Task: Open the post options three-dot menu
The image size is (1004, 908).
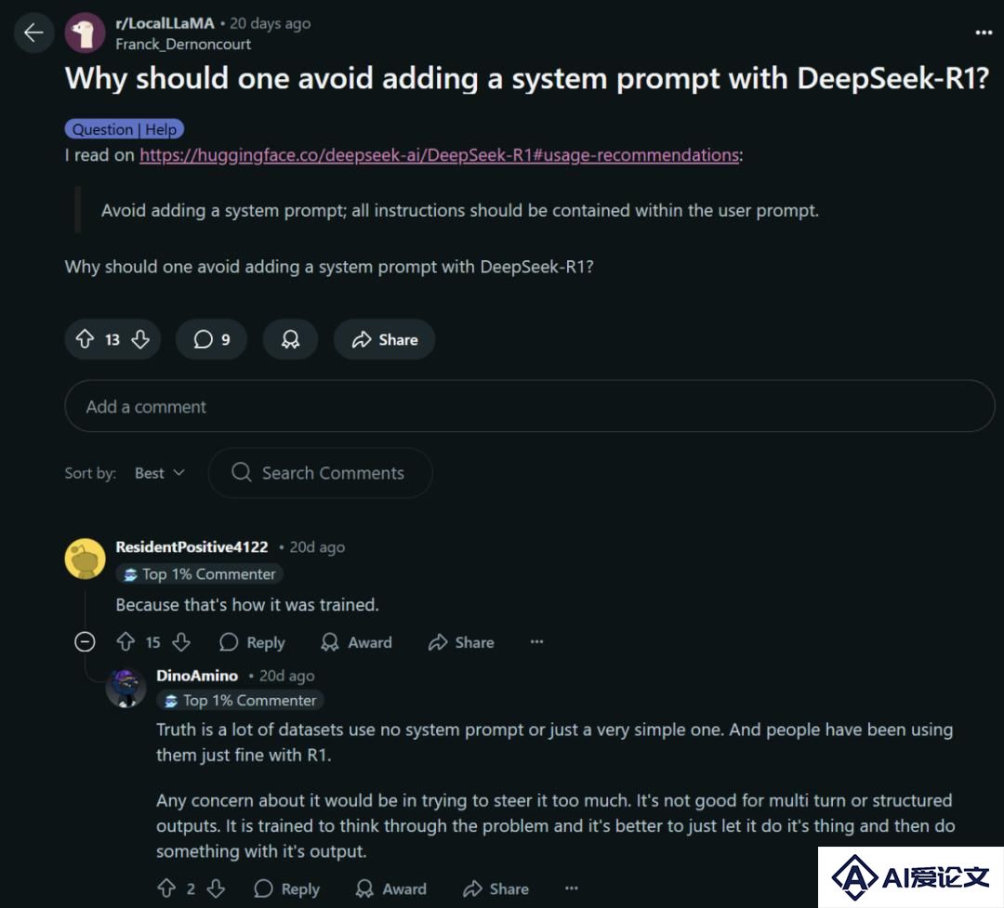Action: pyautogui.click(x=984, y=33)
